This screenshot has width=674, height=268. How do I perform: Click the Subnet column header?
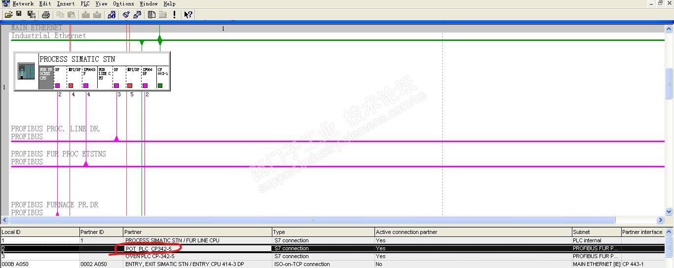pos(596,232)
